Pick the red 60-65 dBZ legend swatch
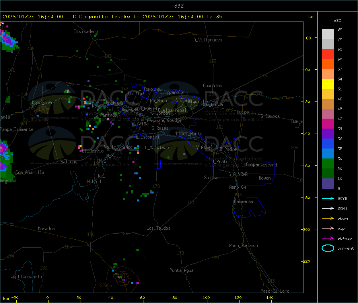The height and width of the screenshot is (303, 358). 328,54
